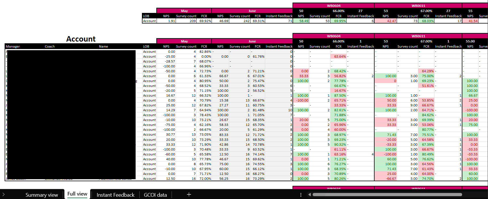
Task: Select the 41.54 NPS summary cell
Action: pyautogui.click(x=470, y=21)
